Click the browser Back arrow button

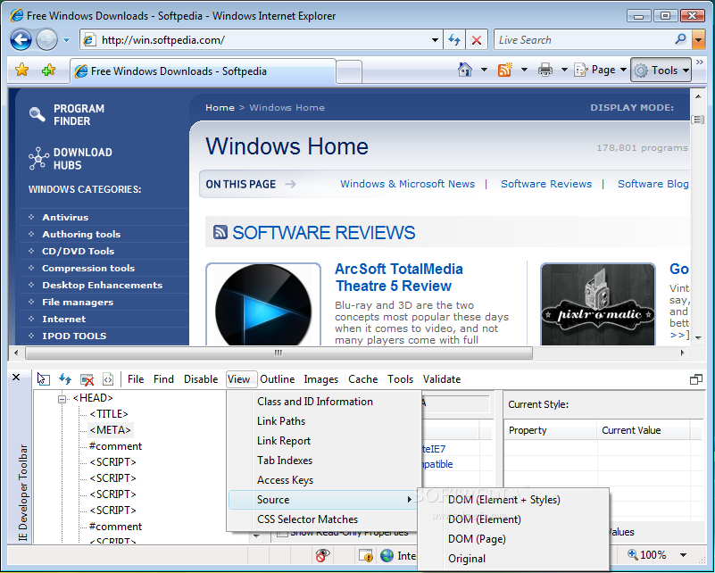tap(21, 39)
